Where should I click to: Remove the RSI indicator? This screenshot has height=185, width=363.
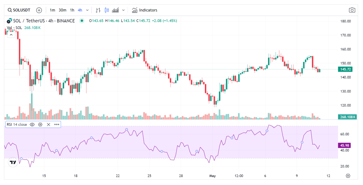pos(48,124)
